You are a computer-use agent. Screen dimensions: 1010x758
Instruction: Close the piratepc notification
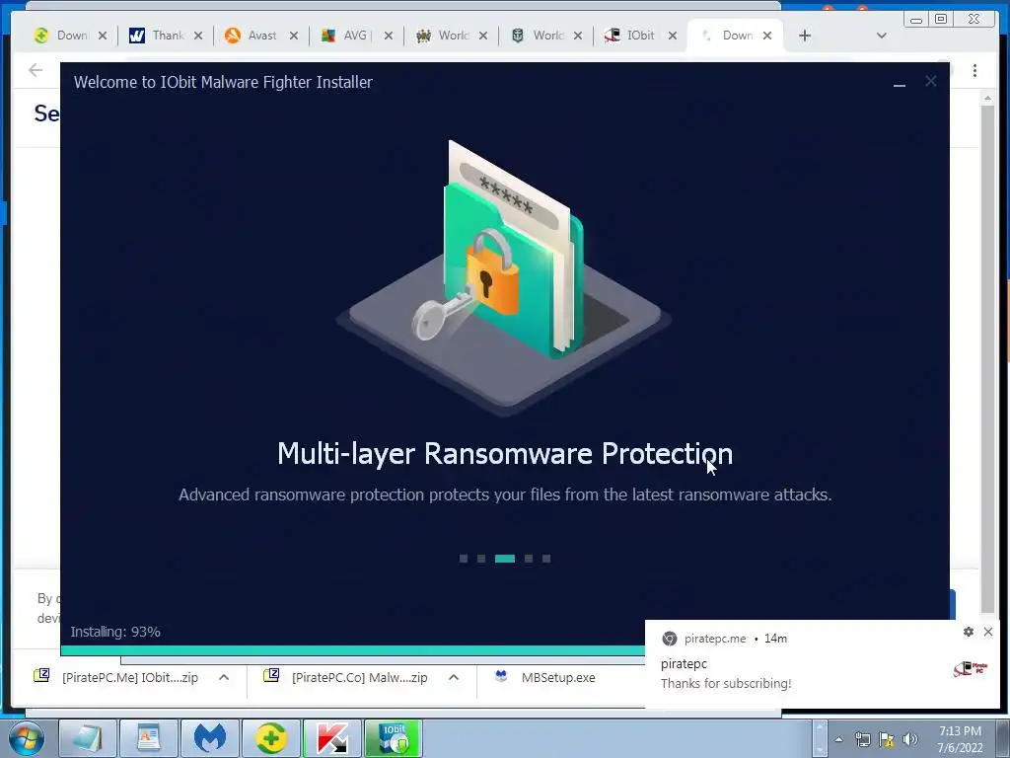(988, 632)
